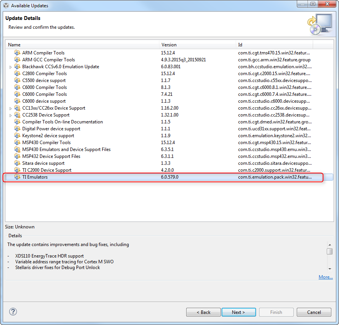Sort the list by the Name column header
This screenshot has width=339, height=325.
coord(82,45)
